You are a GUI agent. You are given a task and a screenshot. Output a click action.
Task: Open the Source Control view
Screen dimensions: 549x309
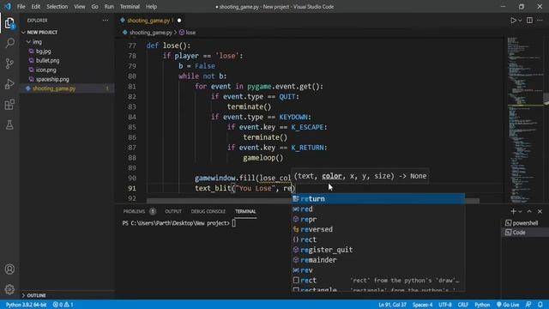click(9, 64)
